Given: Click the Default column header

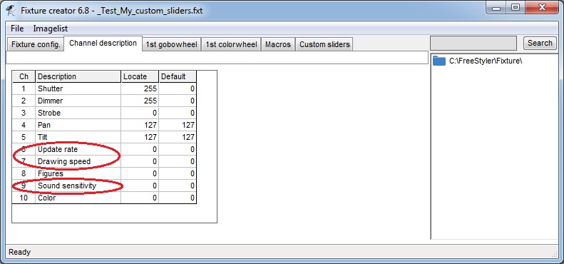Looking at the screenshot, I should point(178,76).
